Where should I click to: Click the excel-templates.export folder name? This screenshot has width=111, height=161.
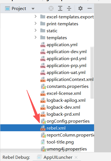(70, 17)
